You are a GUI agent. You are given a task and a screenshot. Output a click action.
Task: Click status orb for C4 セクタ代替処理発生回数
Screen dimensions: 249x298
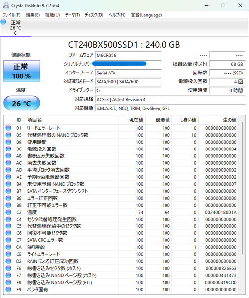pos(8,219)
